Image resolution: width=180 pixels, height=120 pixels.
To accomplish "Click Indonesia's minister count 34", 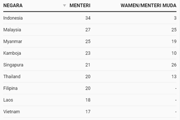I will coord(88,18).
